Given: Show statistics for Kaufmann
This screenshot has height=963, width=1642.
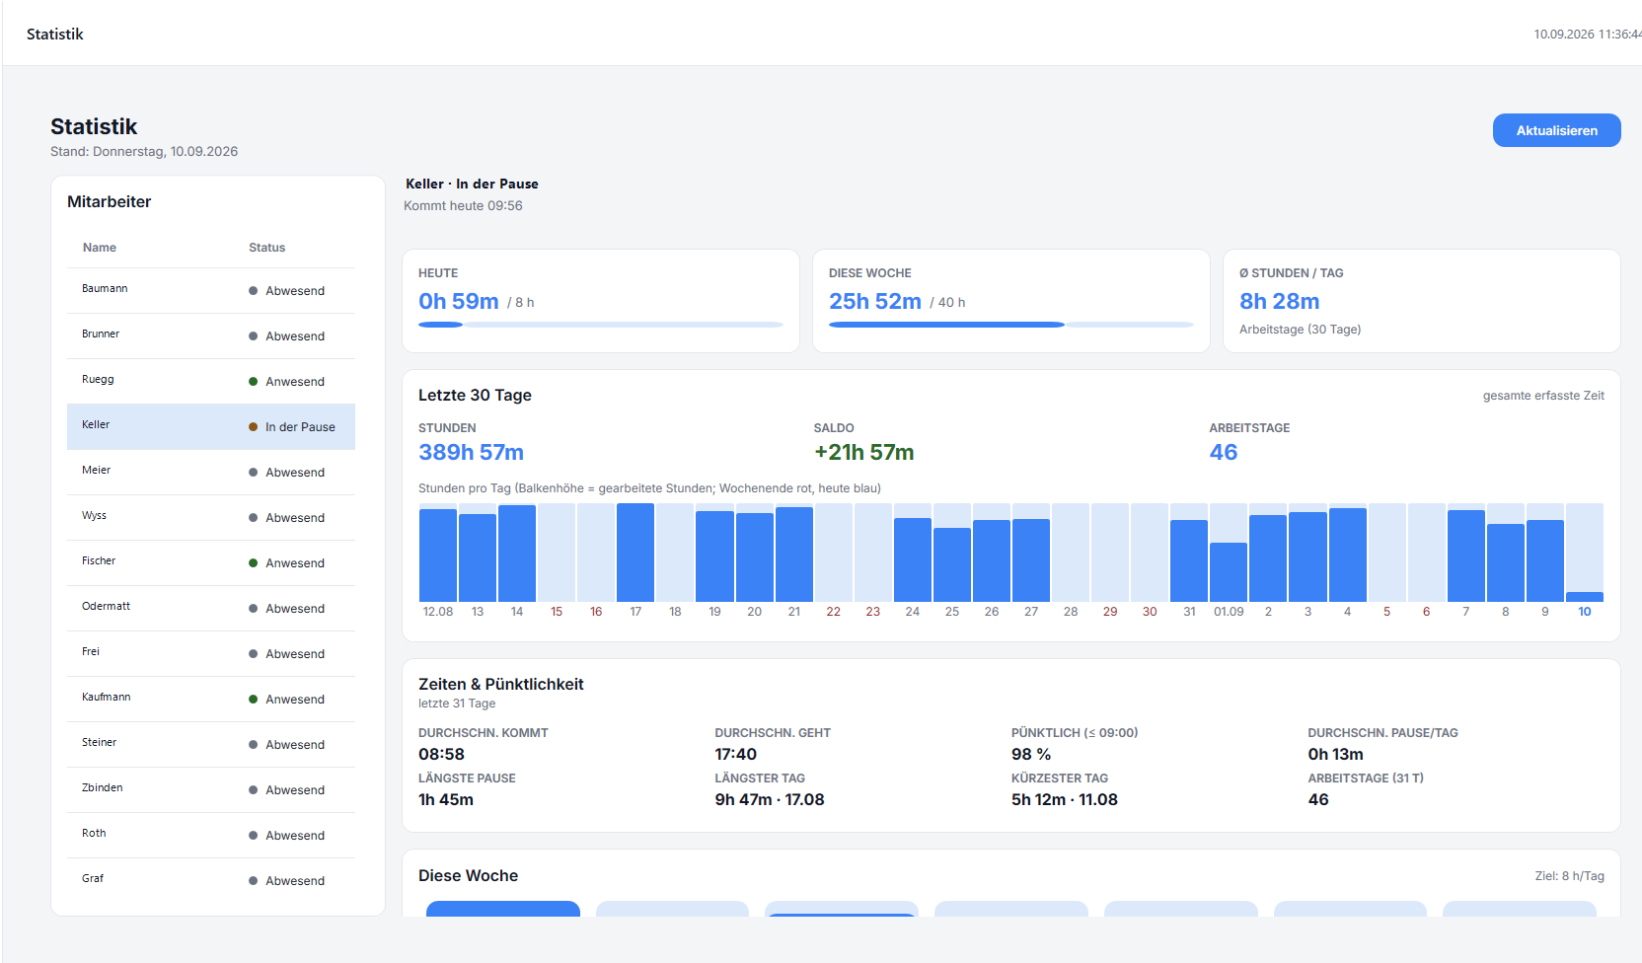Looking at the screenshot, I should pos(211,700).
